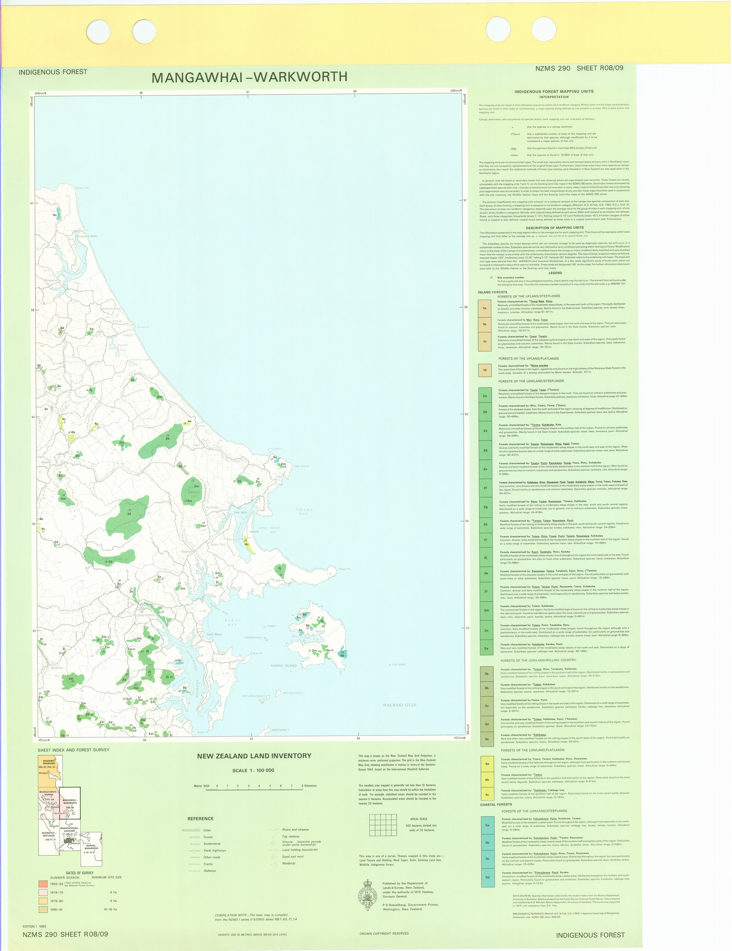The height and width of the screenshot is (951, 732).
Task: Click the 1956-58 survey season color swatch
Action: click(x=43, y=884)
